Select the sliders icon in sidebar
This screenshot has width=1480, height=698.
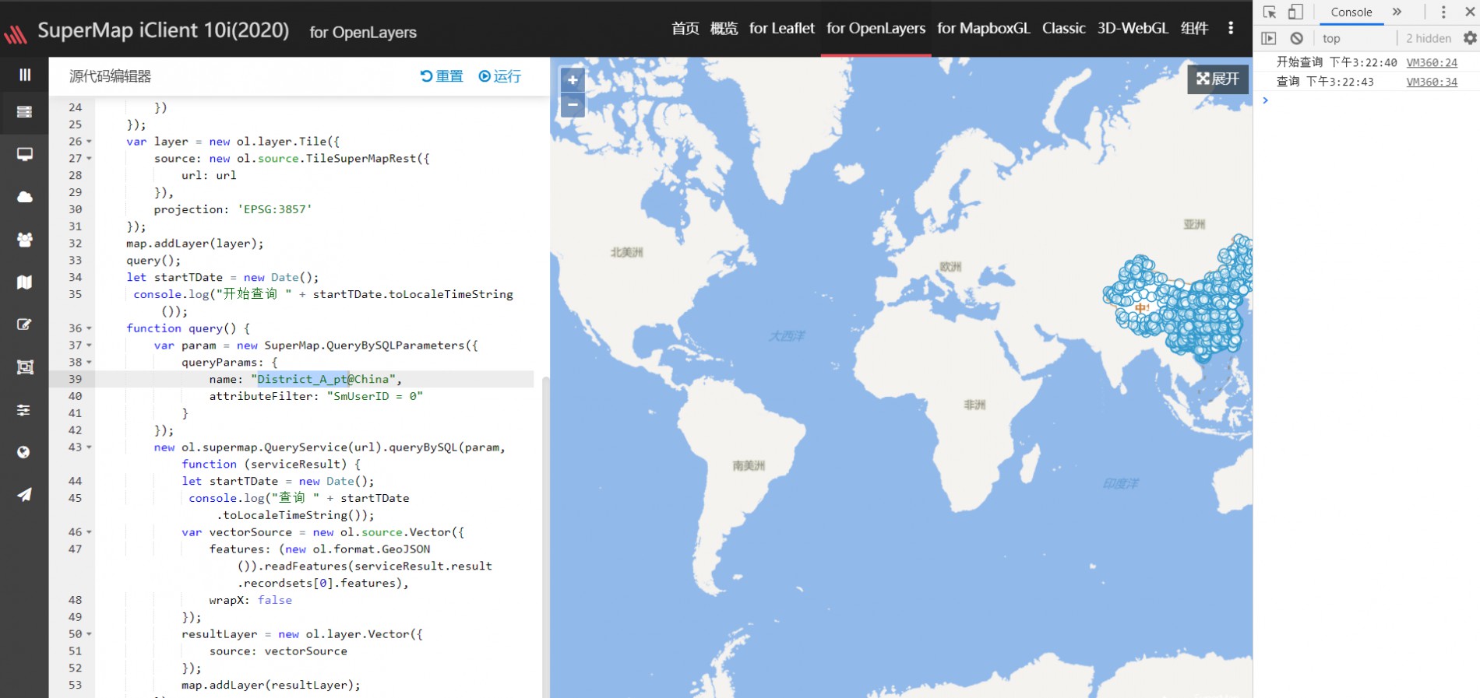tap(25, 410)
